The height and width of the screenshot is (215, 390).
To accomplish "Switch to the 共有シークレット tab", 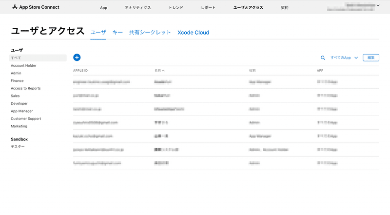I will pyautogui.click(x=150, y=32).
